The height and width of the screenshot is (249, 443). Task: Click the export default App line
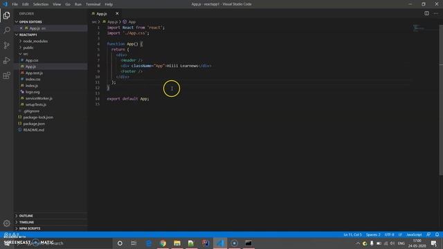(x=128, y=99)
